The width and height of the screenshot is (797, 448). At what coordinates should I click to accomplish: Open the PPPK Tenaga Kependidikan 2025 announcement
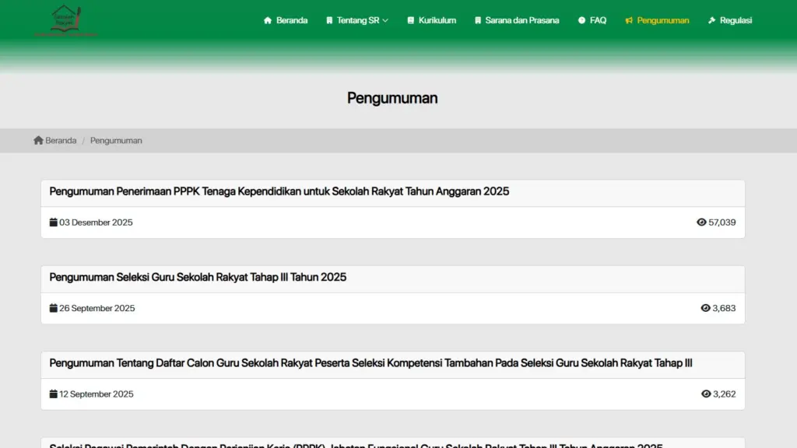click(279, 191)
